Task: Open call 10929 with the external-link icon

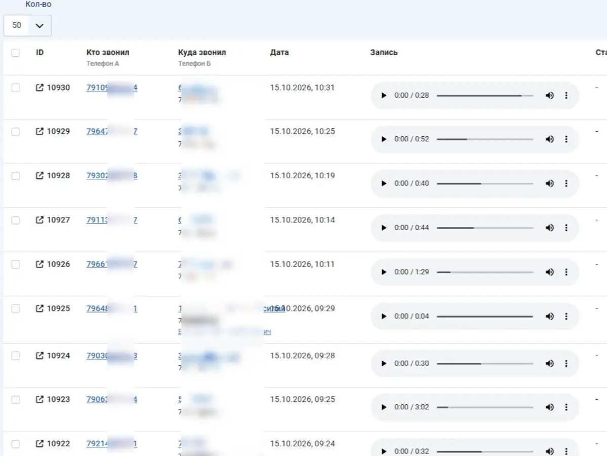Action: 39,131
